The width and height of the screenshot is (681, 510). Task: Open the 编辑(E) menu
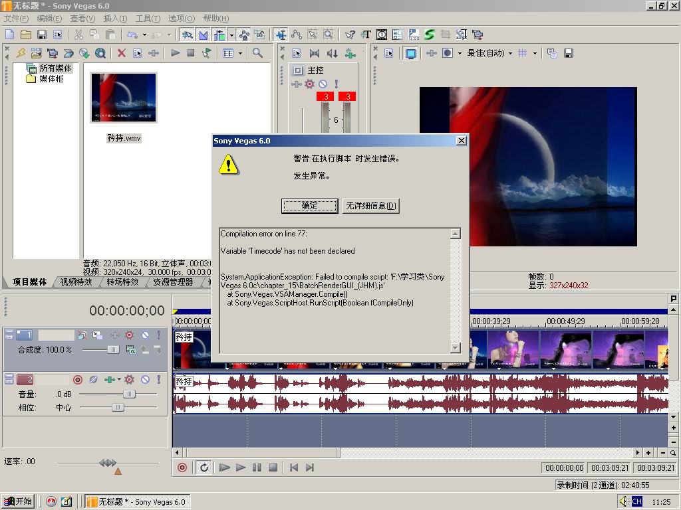pos(49,18)
